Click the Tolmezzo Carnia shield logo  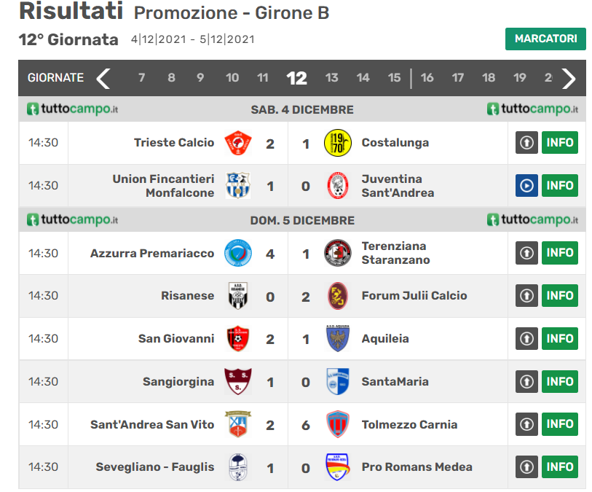coord(338,424)
